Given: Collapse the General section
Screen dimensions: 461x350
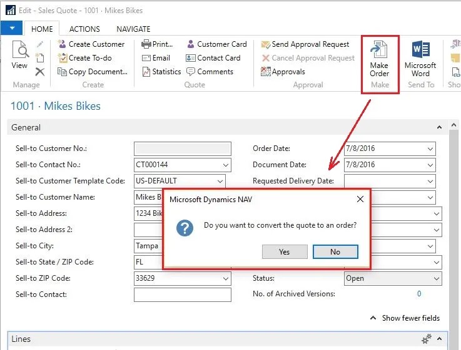Looking at the screenshot, I should (x=439, y=127).
